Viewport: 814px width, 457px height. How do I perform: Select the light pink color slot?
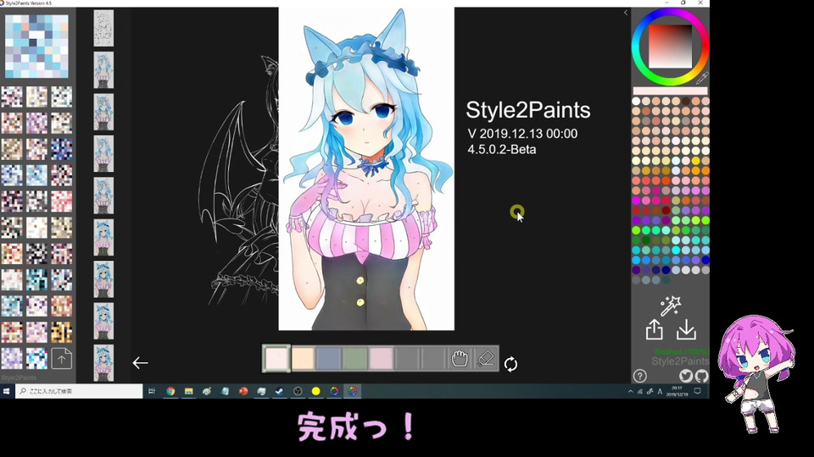pos(276,358)
